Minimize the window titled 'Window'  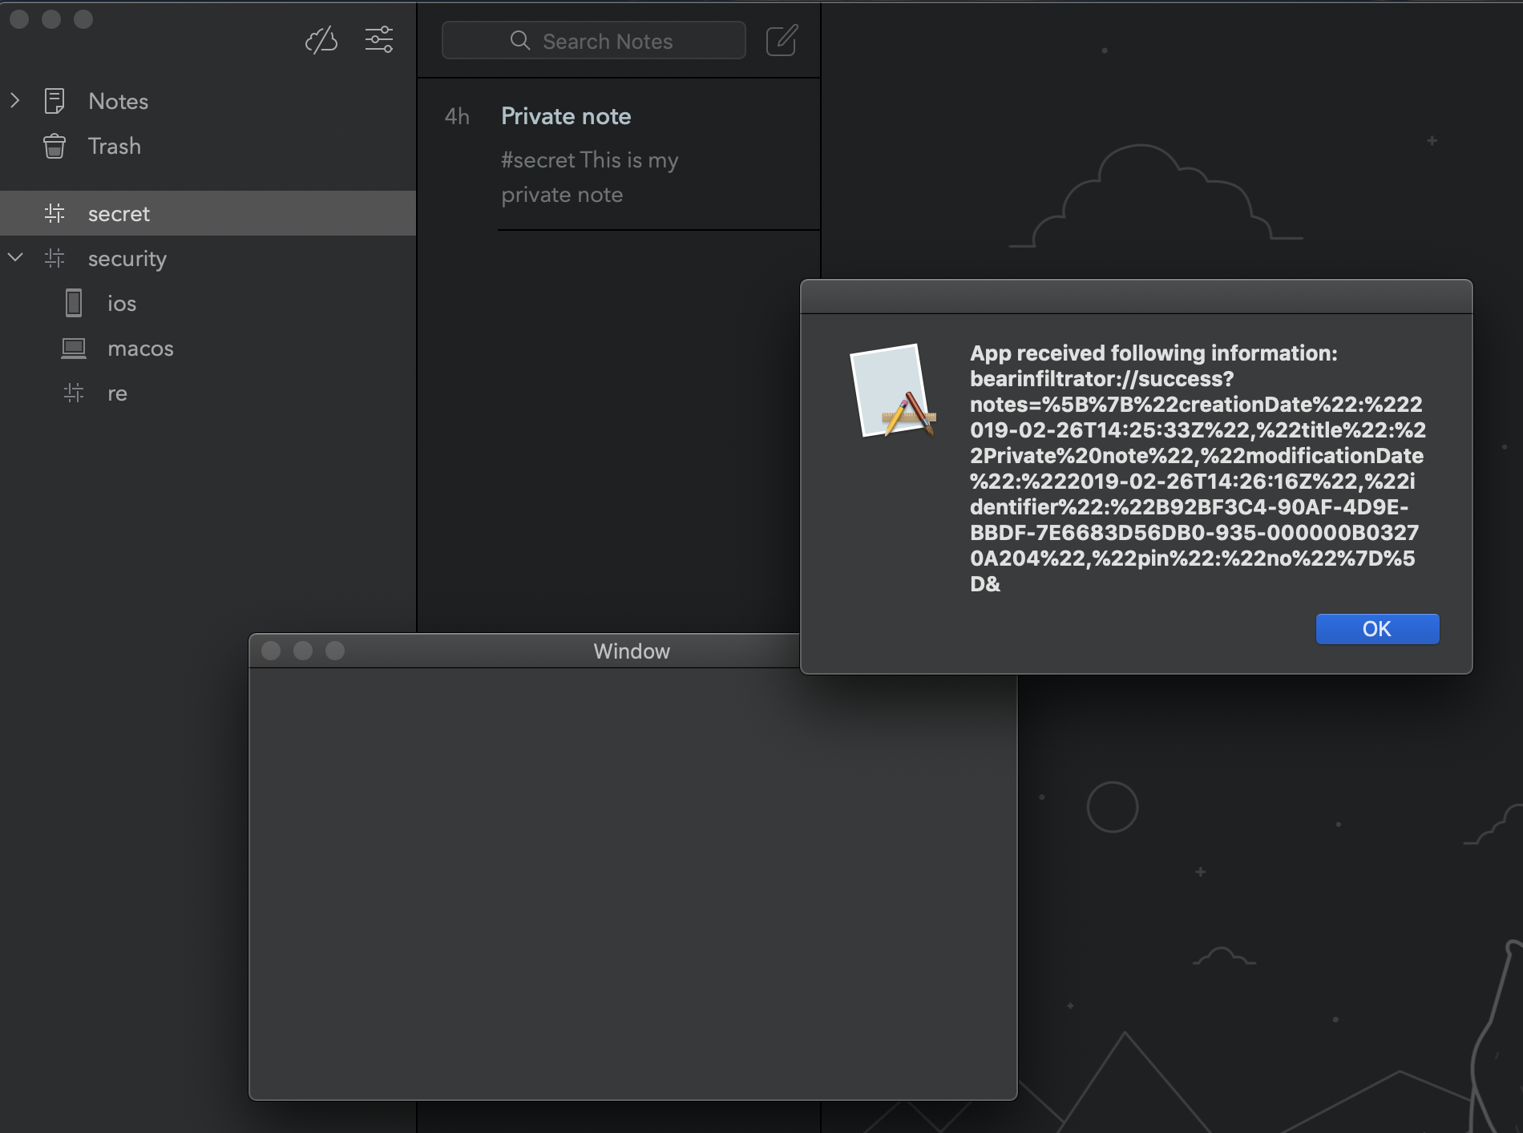[x=303, y=651]
